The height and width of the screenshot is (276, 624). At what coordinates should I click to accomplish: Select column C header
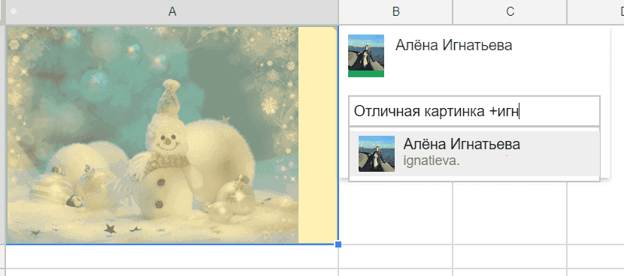pos(510,12)
